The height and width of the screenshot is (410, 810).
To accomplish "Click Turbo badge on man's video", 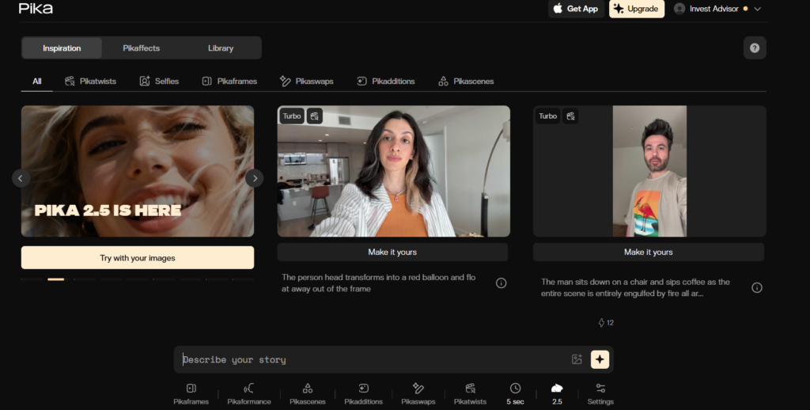I will [x=547, y=116].
